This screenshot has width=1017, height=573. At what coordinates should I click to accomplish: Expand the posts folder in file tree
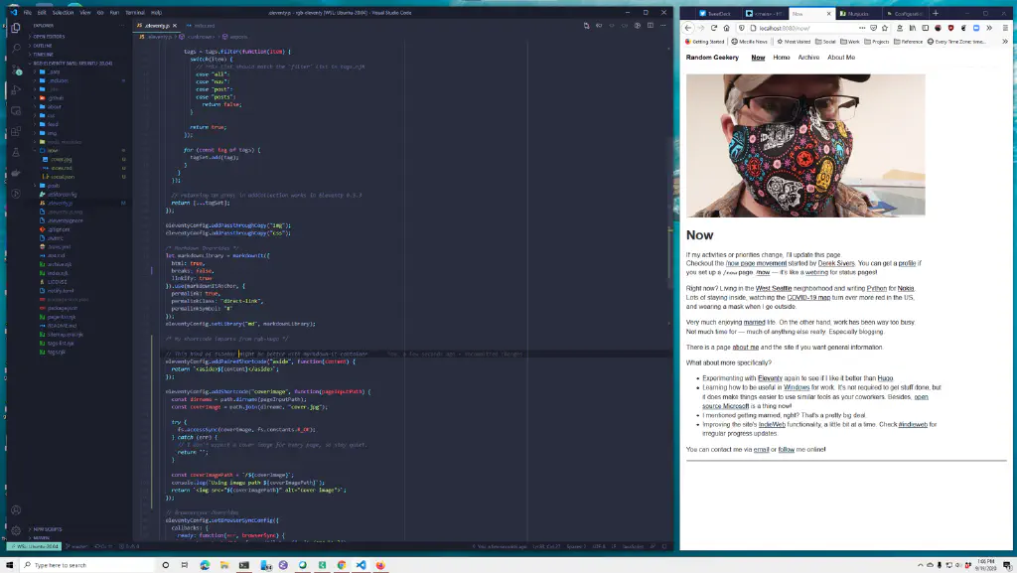(53, 185)
